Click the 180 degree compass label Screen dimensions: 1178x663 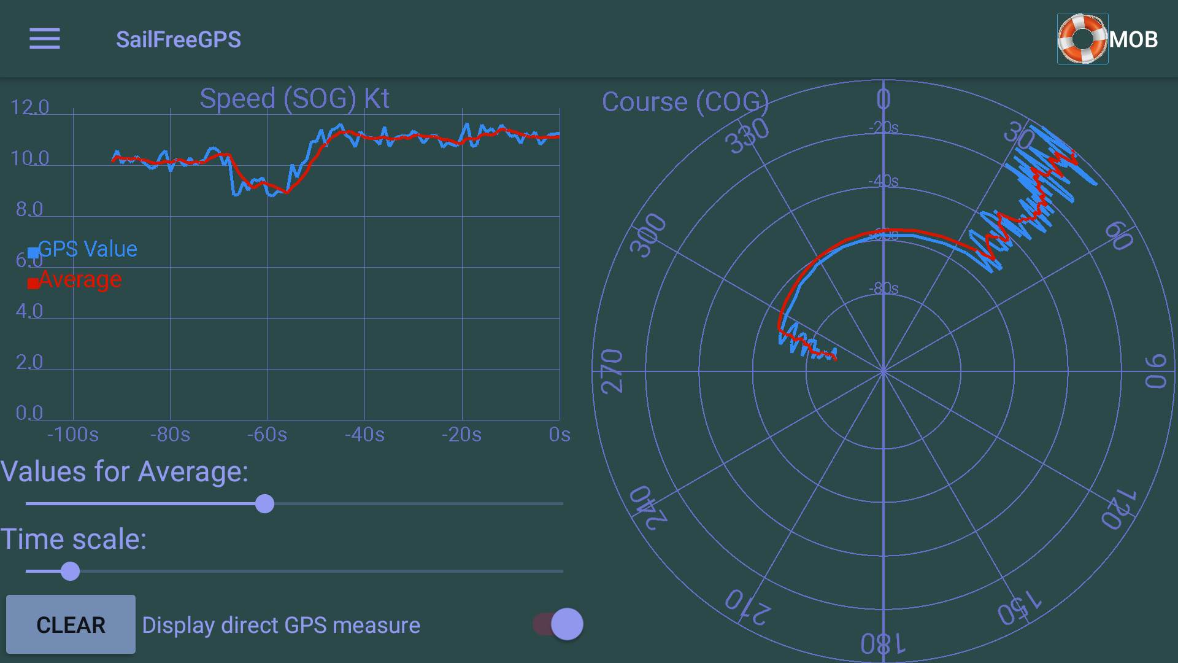click(883, 644)
